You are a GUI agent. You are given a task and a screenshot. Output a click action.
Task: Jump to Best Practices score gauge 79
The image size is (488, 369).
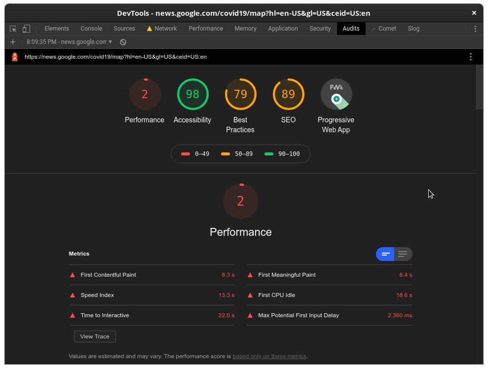[x=241, y=94]
